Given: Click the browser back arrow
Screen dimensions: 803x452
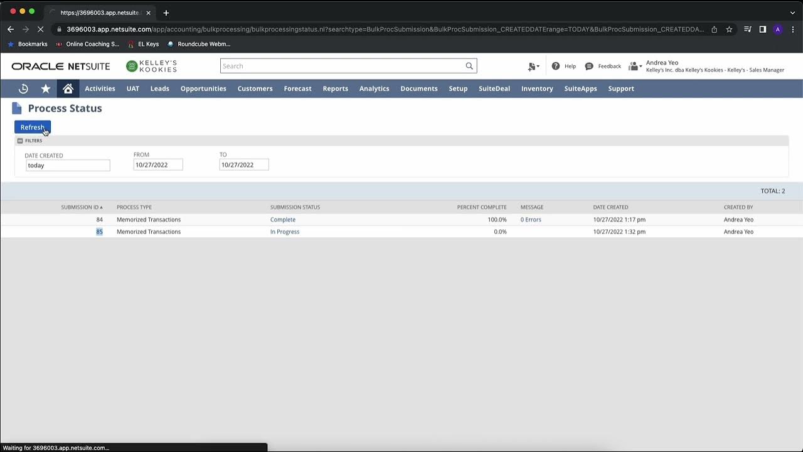Looking at the screenshot, I should click(x=11, y=29).
